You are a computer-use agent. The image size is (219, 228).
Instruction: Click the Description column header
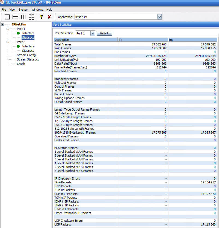85,40
